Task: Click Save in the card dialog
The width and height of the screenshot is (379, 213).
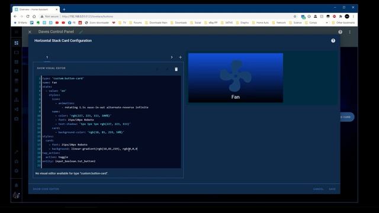Action: pos(332,189)
